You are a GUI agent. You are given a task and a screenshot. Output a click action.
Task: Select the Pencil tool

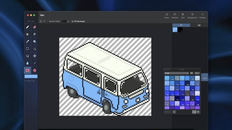pos(28,27)
